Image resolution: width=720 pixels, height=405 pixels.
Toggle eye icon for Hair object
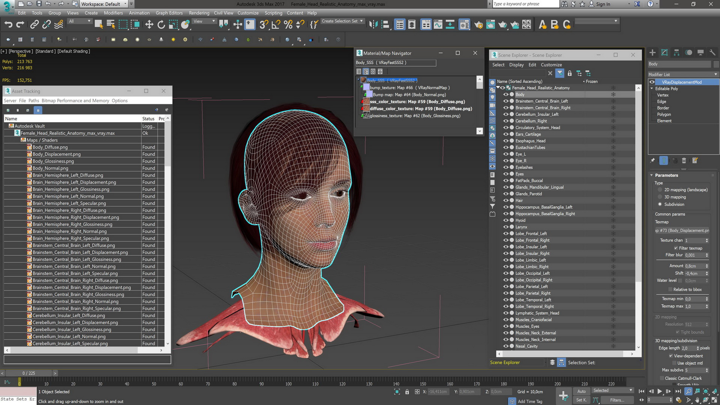point(506,200)
